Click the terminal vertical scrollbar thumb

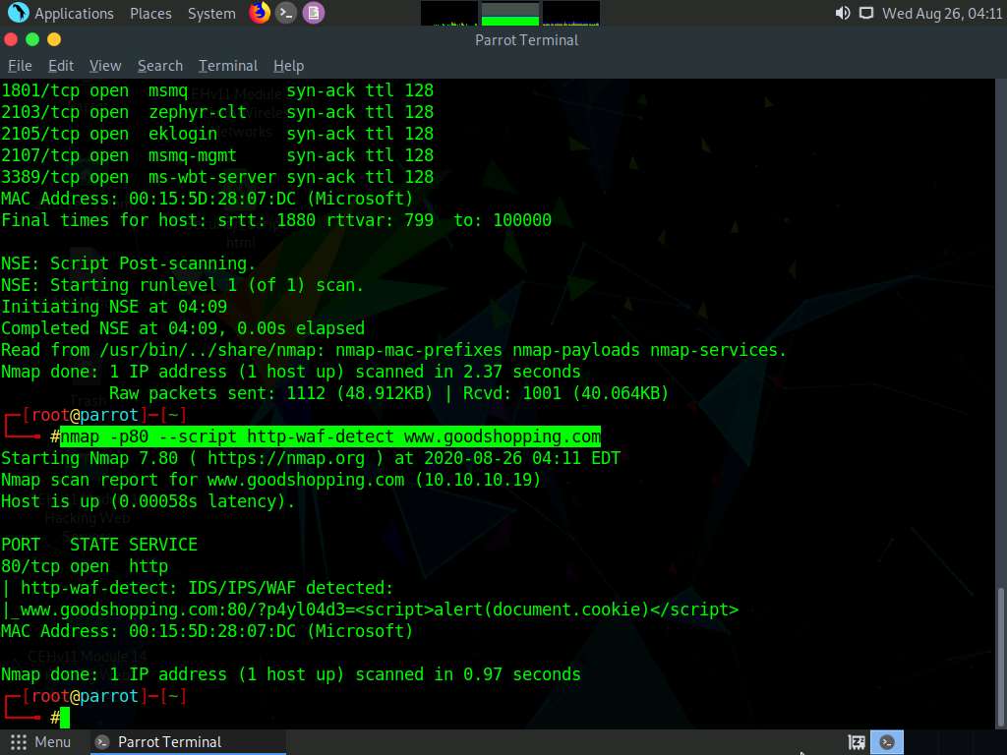click(999, 655)
